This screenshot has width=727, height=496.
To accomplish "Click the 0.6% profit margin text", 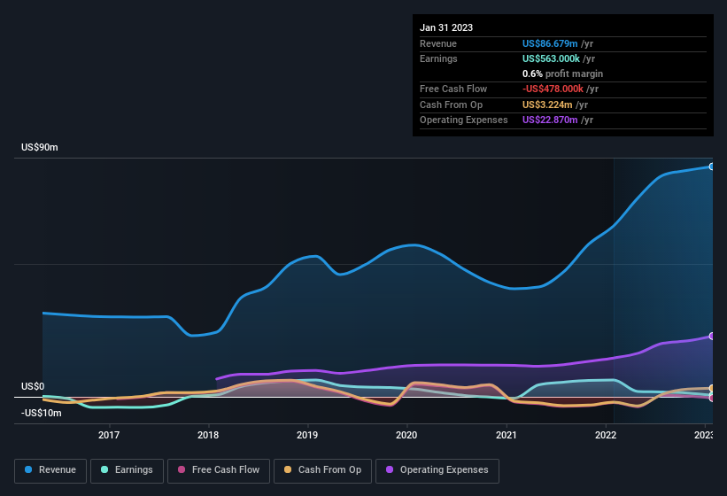I will pos(562,74).
